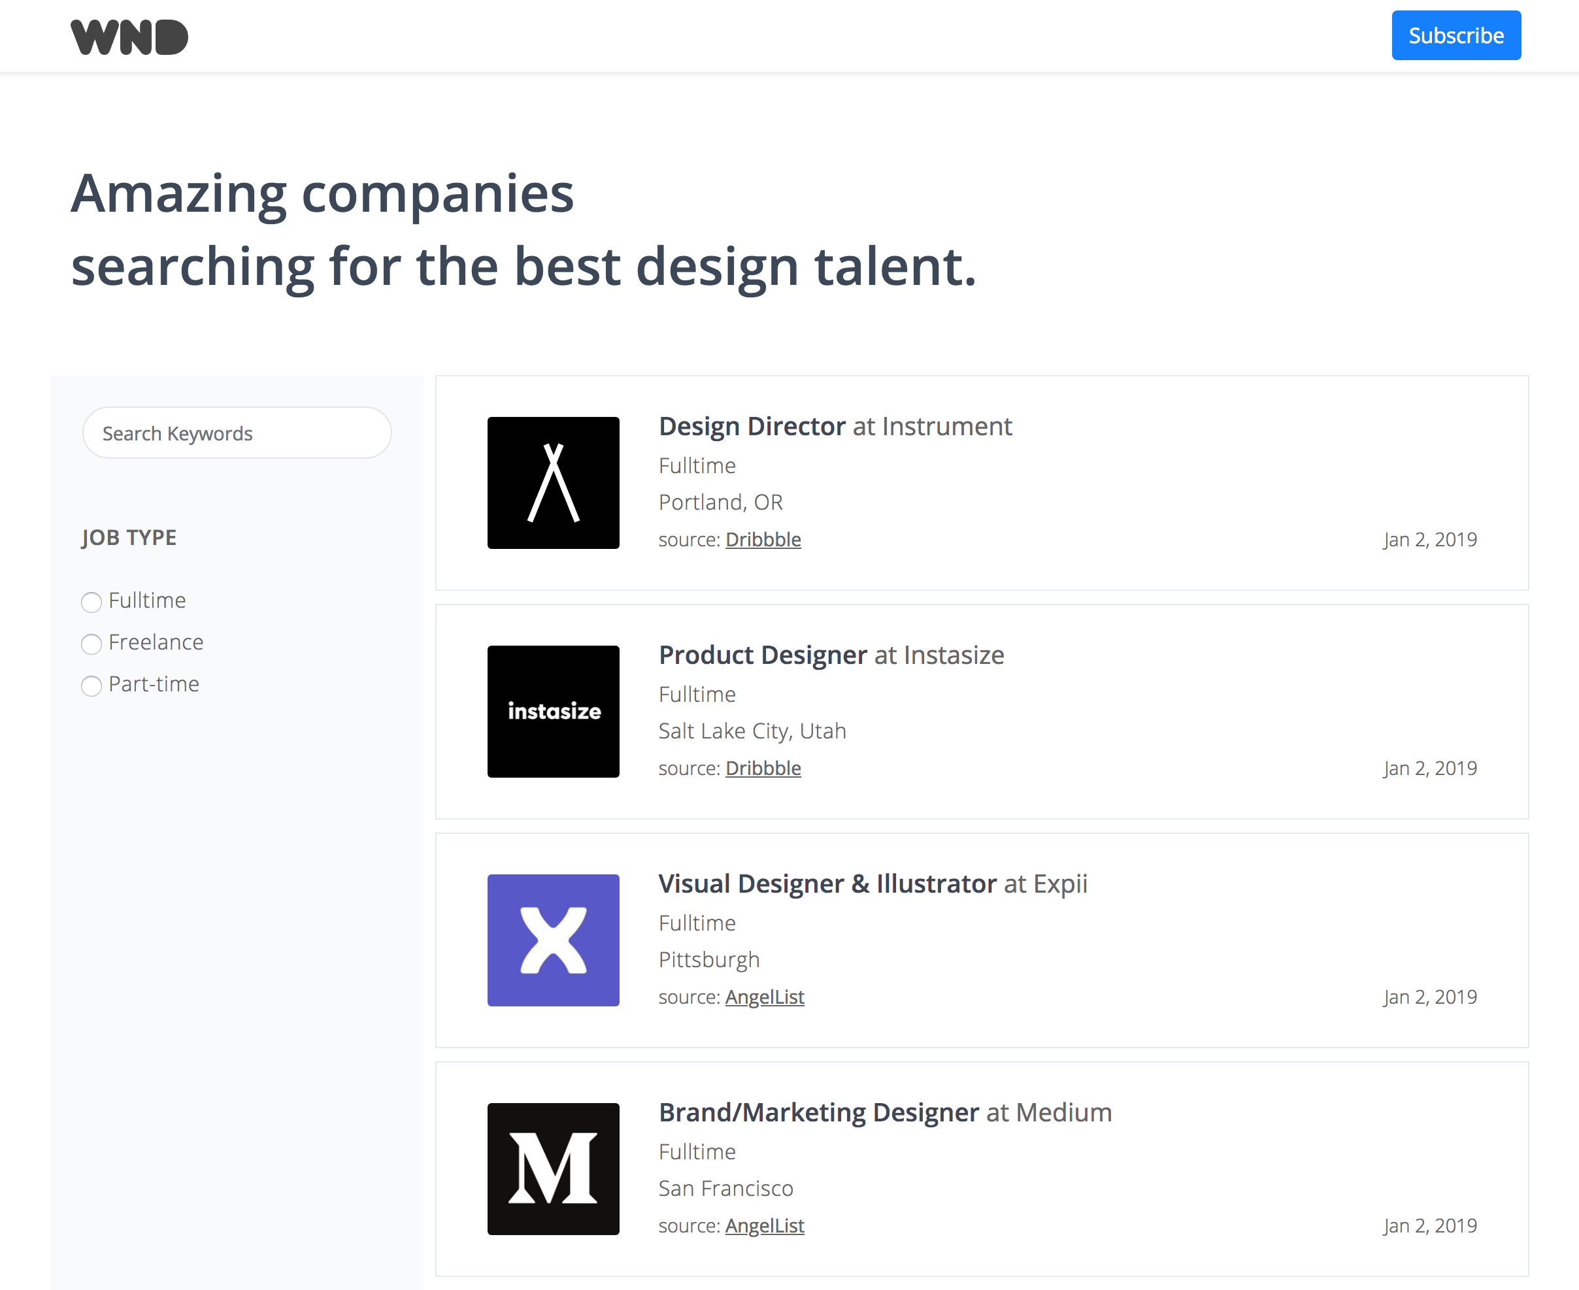Viewport: 1579px width, 1290px height.
Task: Click the WND logo to go home
Action: [x=129, y=35]
